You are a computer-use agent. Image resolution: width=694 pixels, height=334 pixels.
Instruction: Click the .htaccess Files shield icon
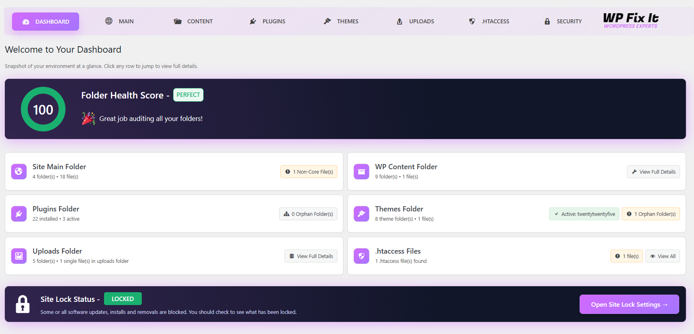coord(361,256)
